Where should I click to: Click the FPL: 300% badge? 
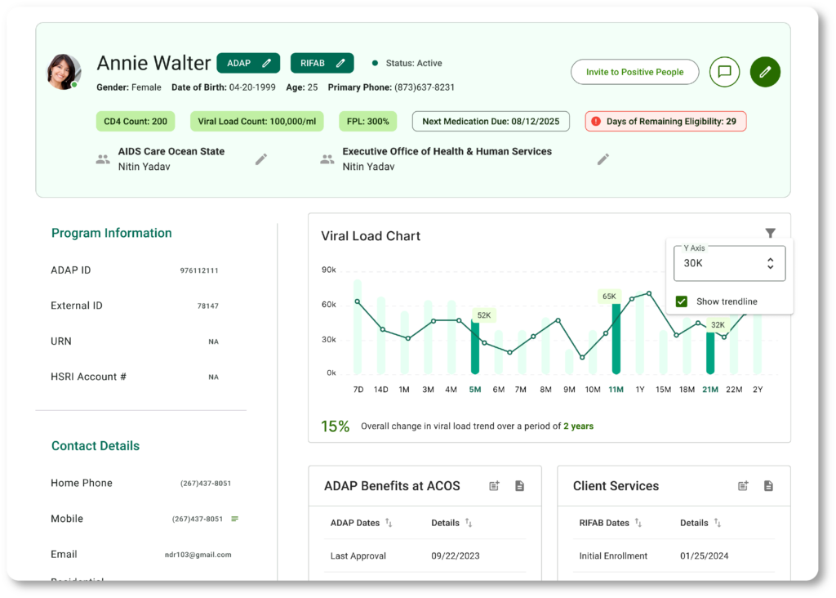pos(368,121)
